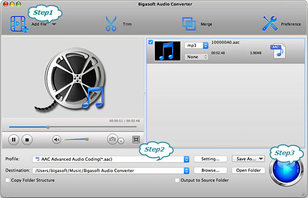This screenshot has height=198, width=308.
Task: Click the Trim scissors icon
Action: tap(111, 24)
